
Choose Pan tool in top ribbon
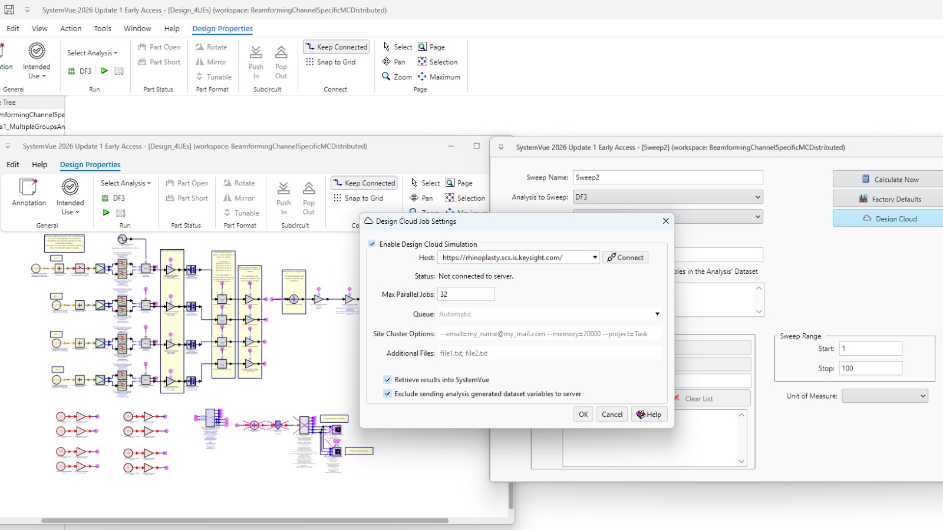pyautogui.click(x=394, y=62)
